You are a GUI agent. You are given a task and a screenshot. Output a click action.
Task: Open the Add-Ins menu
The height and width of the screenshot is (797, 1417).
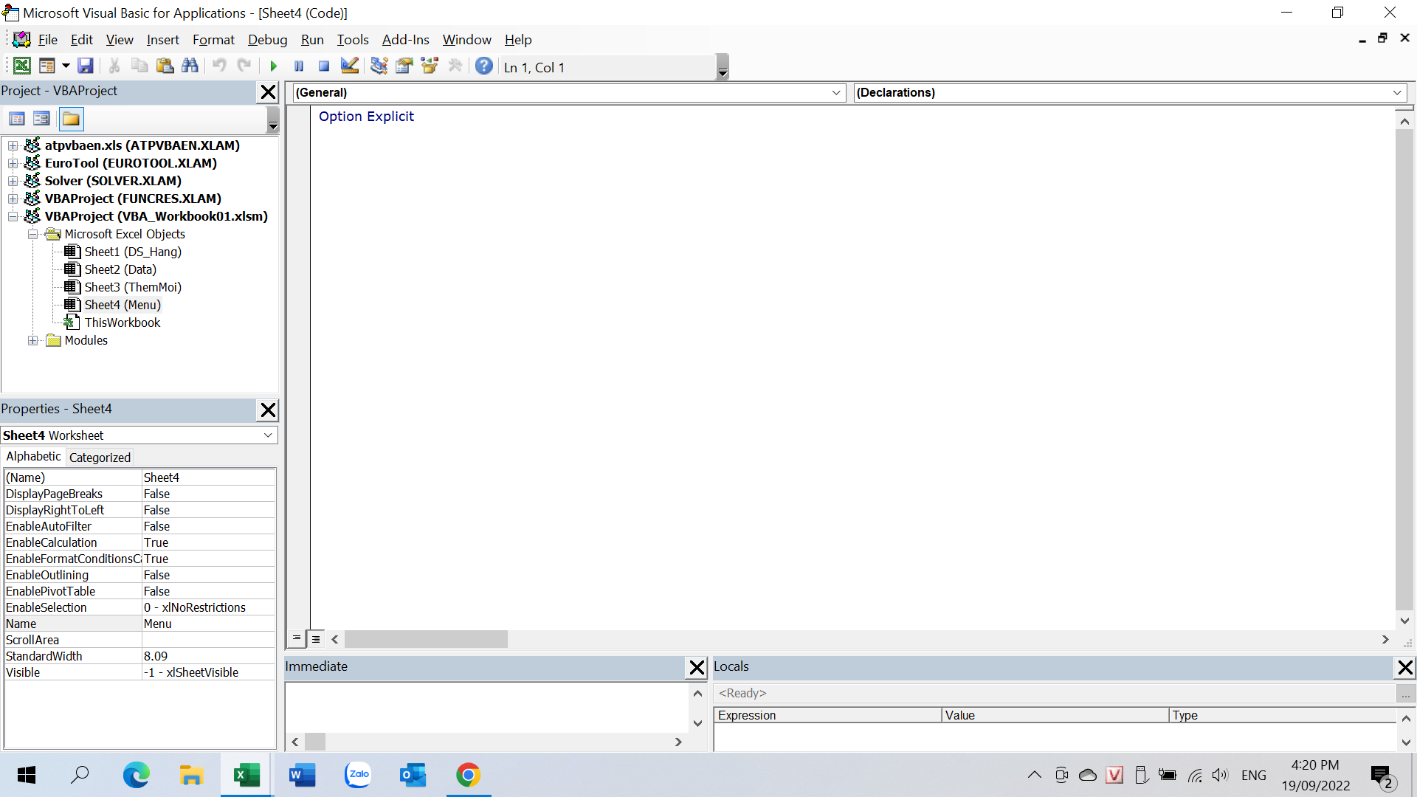click(x=405, y=40)
